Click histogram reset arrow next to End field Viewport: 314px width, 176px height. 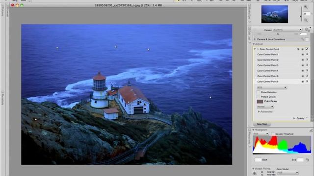click(x=308, y=160)
